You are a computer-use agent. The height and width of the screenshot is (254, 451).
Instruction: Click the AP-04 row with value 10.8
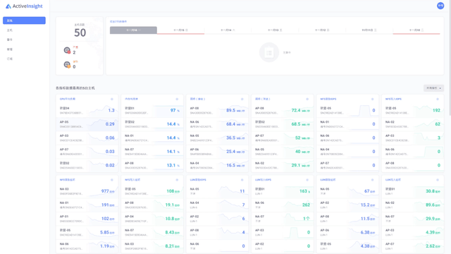152,219
